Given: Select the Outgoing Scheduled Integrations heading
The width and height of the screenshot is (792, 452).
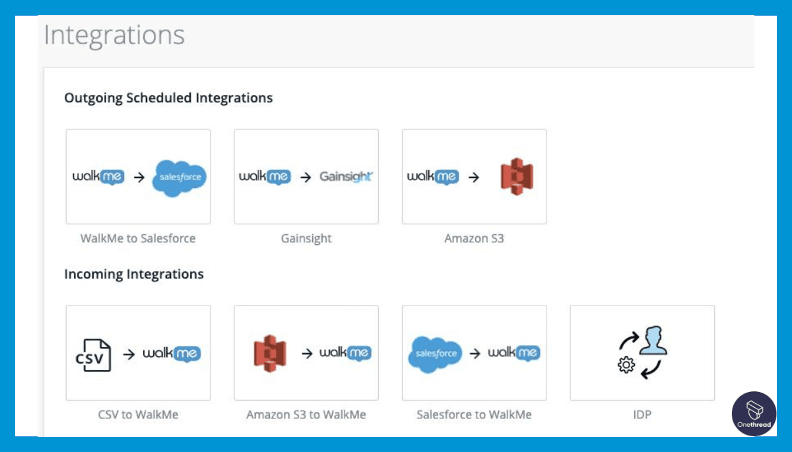Looking at the screenshot, I should click(x=168, y=98).
